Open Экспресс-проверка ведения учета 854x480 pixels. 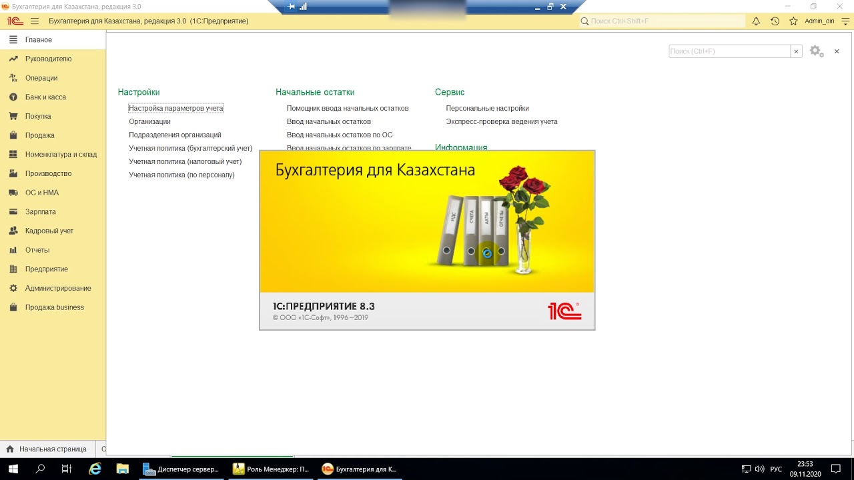[502, 121]
